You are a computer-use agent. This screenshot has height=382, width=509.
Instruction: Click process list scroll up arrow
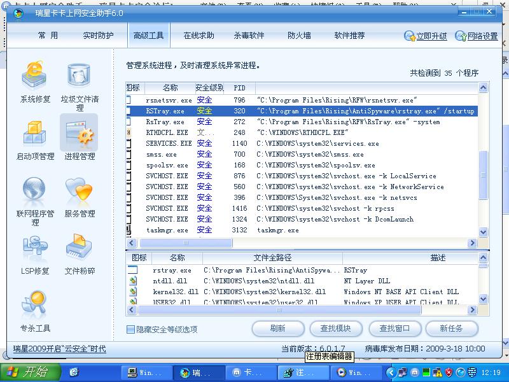coord(483,88)
